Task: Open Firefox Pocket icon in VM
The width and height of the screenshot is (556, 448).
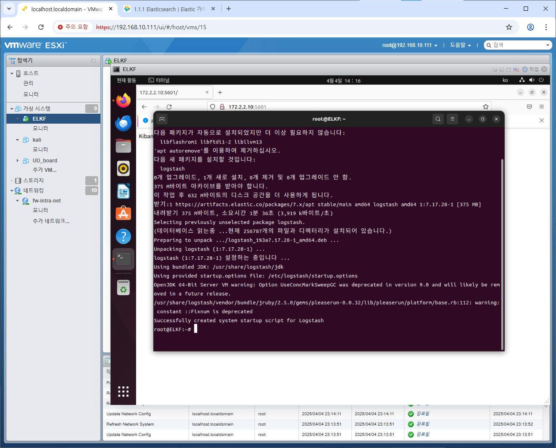Action: point(529,107)
